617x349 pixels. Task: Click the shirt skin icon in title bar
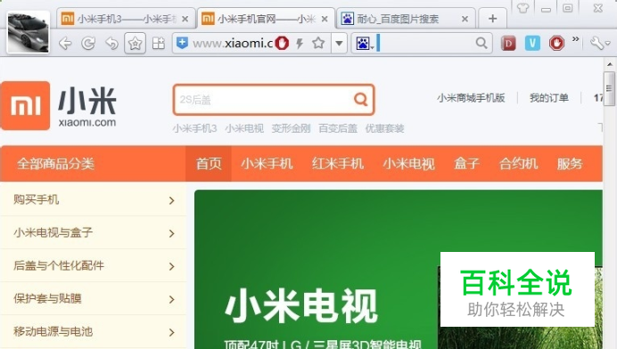[523, 7]
